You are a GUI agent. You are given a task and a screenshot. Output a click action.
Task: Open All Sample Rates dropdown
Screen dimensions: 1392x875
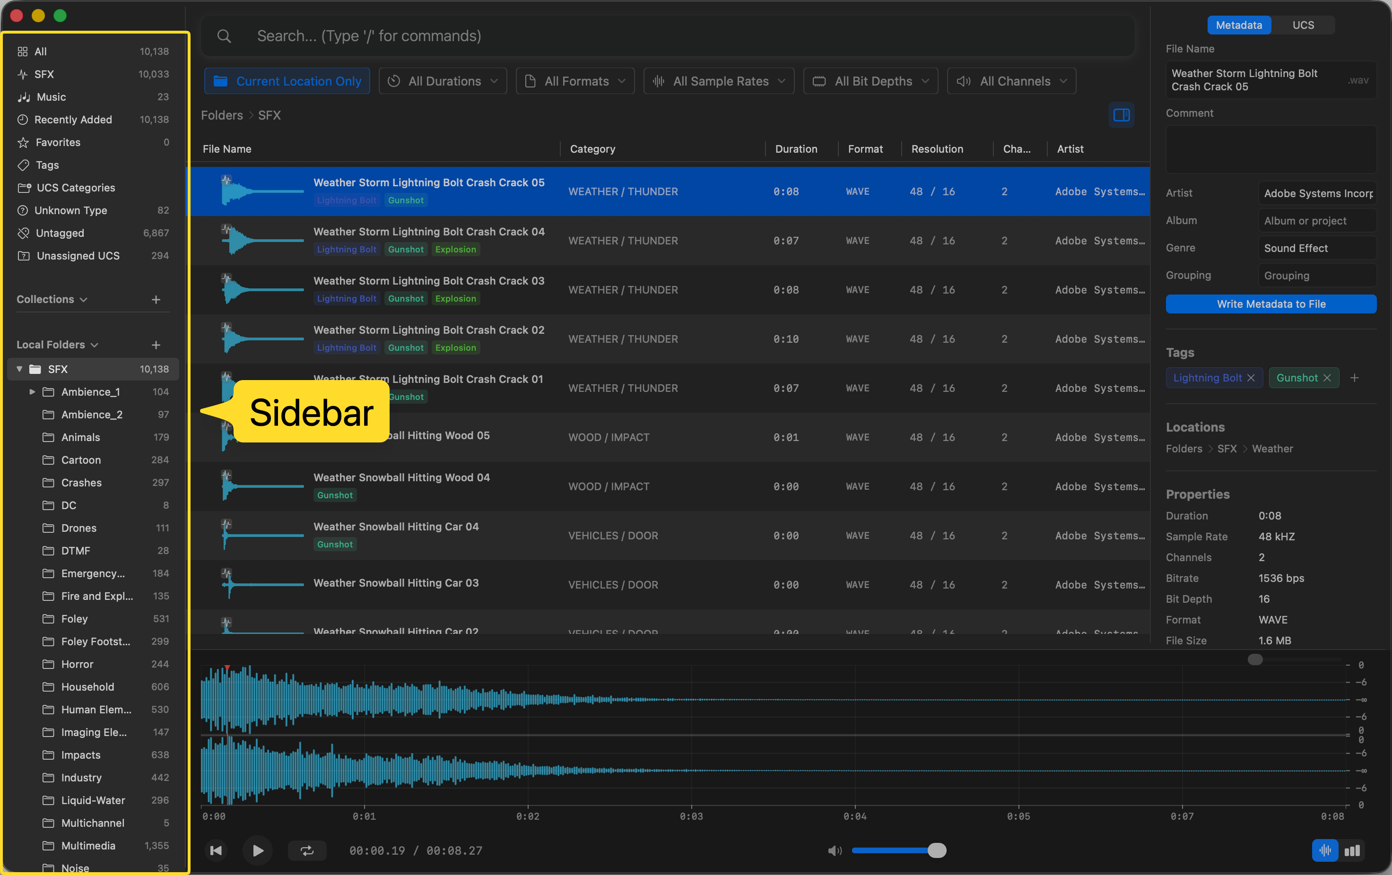tap(719, 81)
